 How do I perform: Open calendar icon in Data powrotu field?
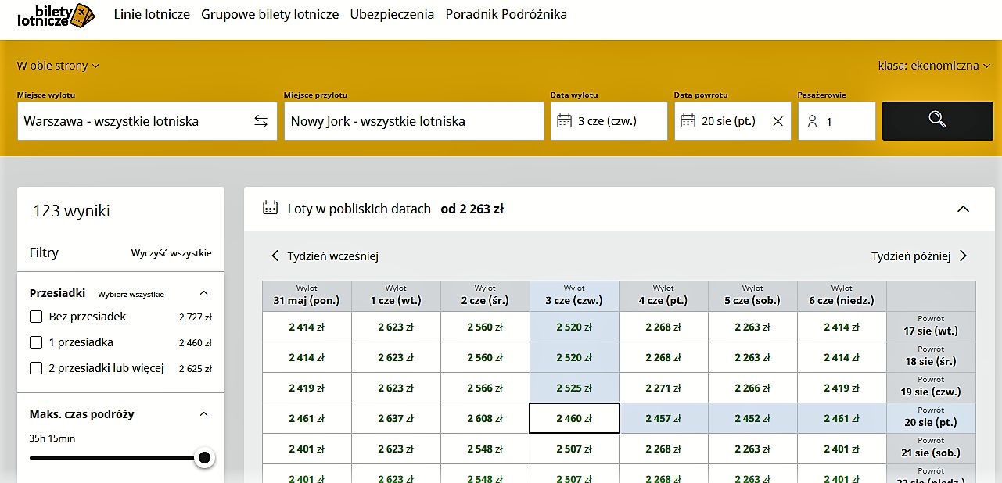(688, 121)
